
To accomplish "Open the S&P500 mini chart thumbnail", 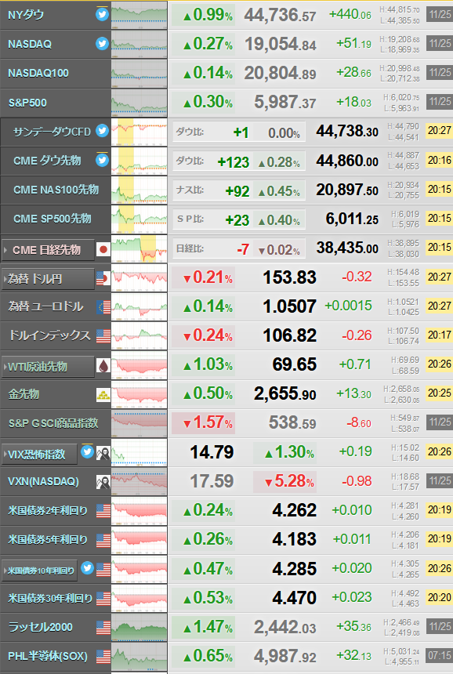I will coord(140,103).
